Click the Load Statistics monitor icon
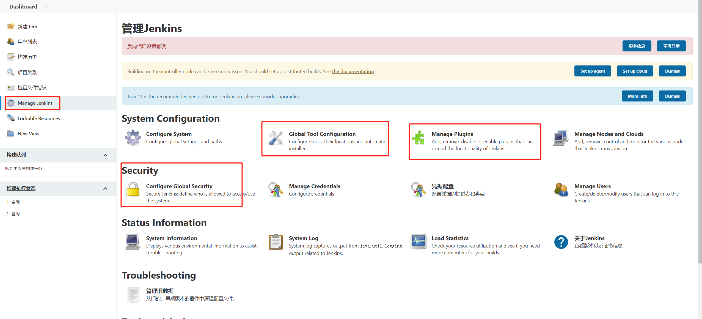 click(x=418, y=242)
